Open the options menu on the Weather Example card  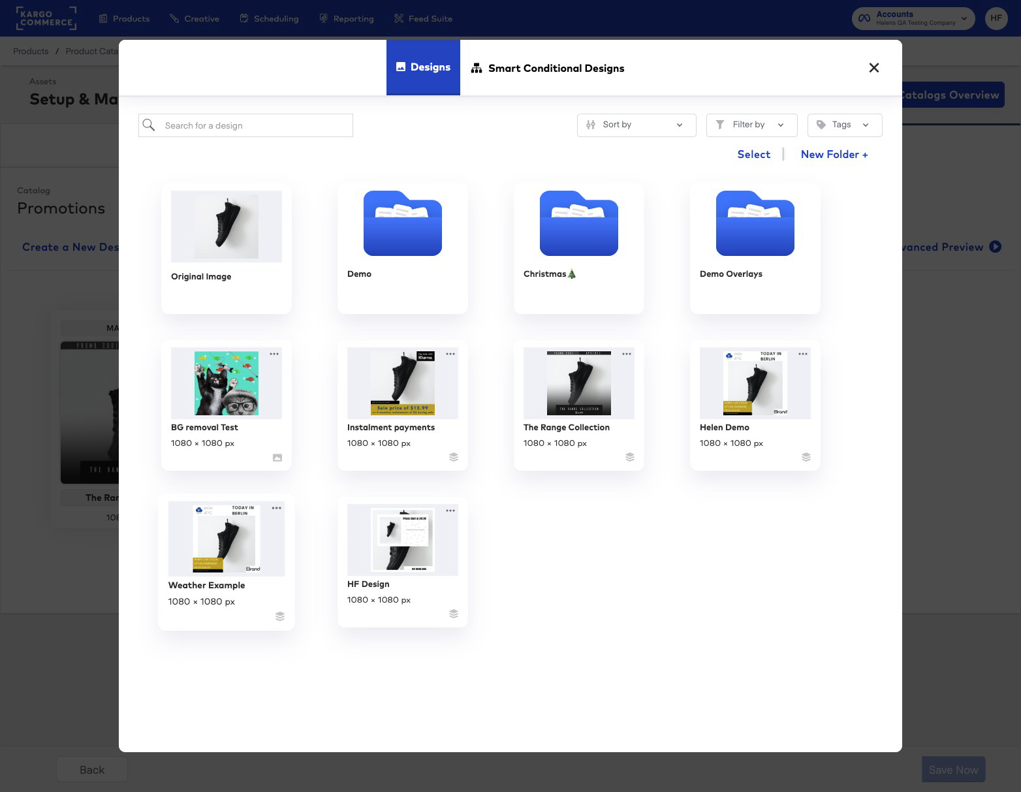[276, 508]
